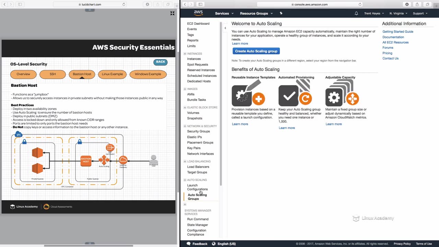Click the console.aws.amazon.com address bar
The image size is (439, 247).
tap(310, 4)
